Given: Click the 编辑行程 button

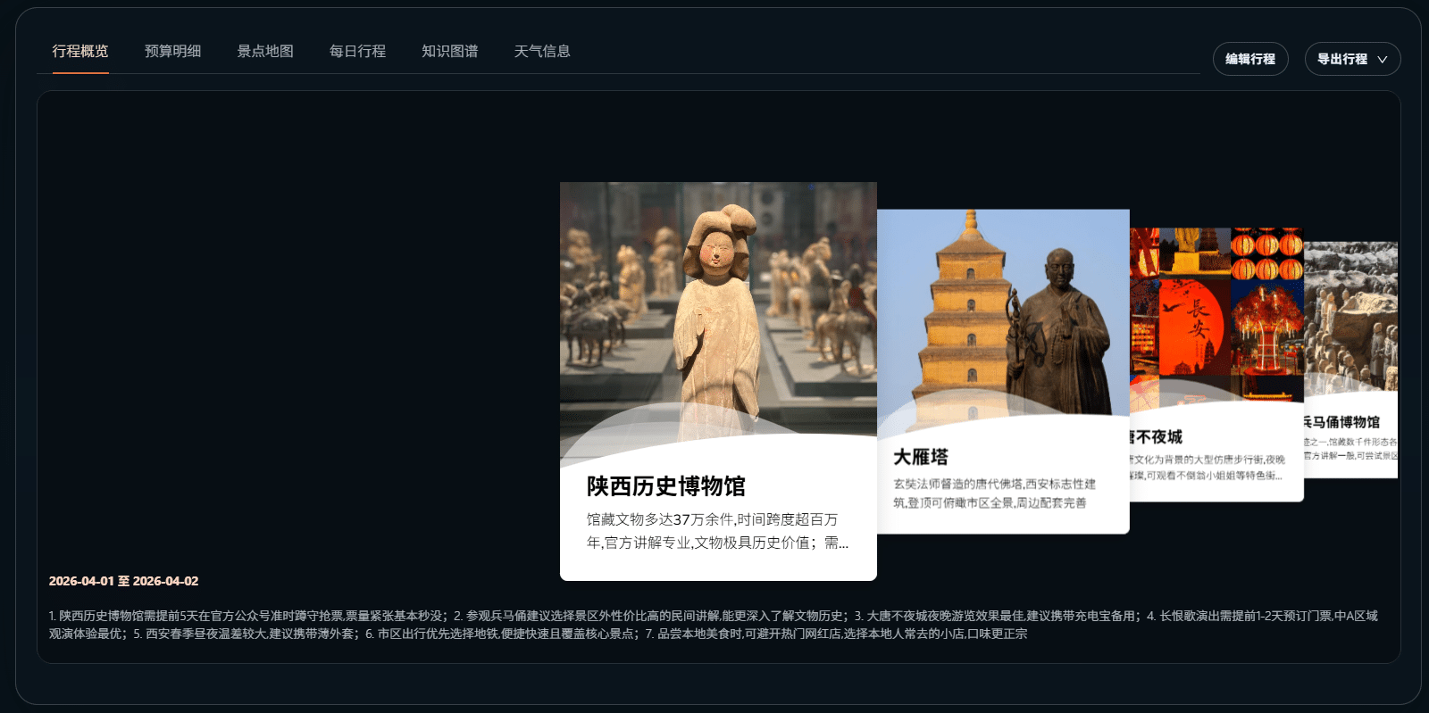Looking at the screenshot, I should coord(1250,59).
